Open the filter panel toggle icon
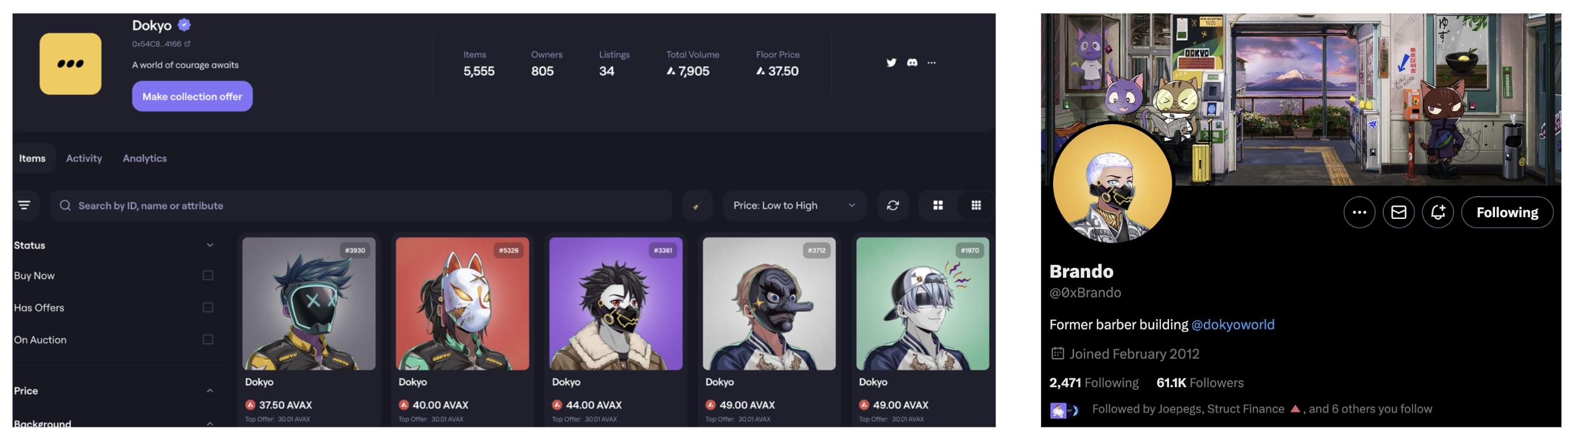The image size is (1573, 439). point(24,205)
